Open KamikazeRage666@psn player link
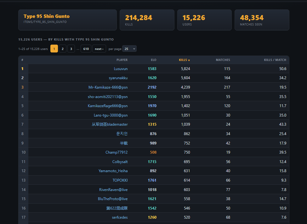This screenshot has height=224, width=307. click(107, 106)
